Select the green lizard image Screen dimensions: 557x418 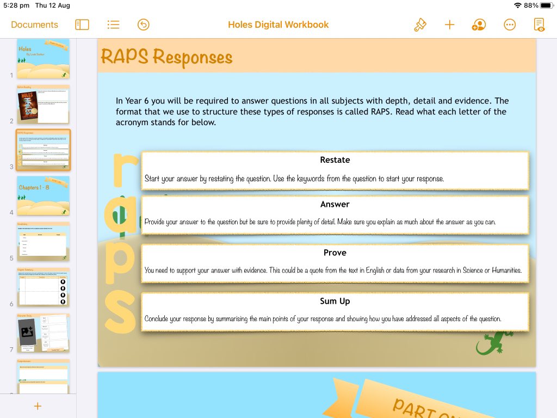pos(494,343)
